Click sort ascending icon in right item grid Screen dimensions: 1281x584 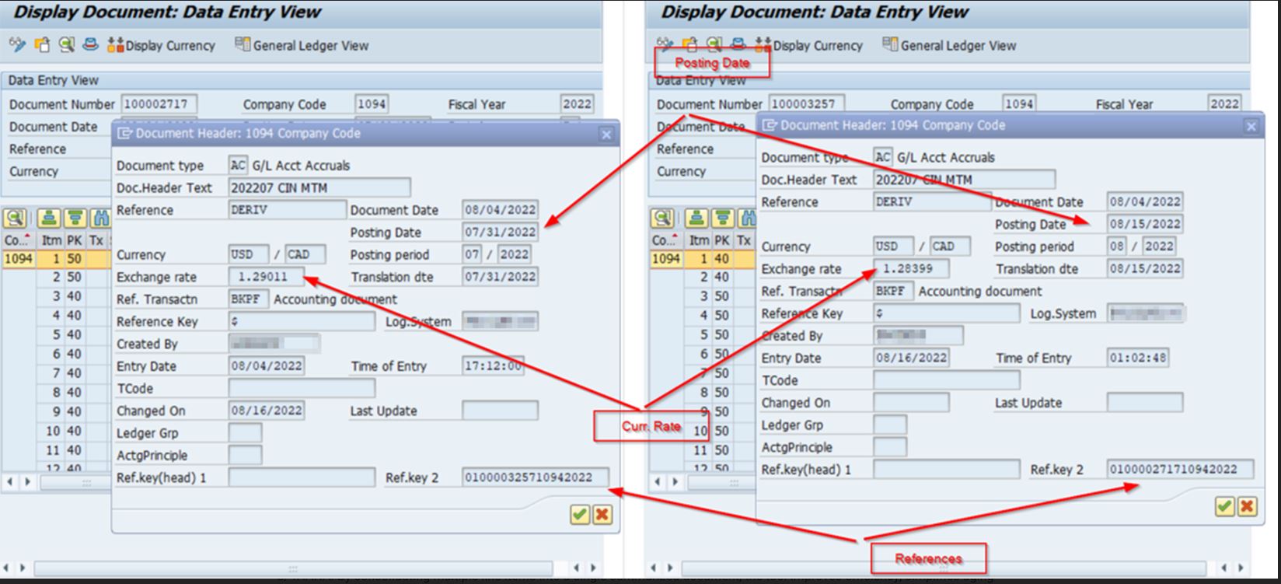tap(697, 219)
